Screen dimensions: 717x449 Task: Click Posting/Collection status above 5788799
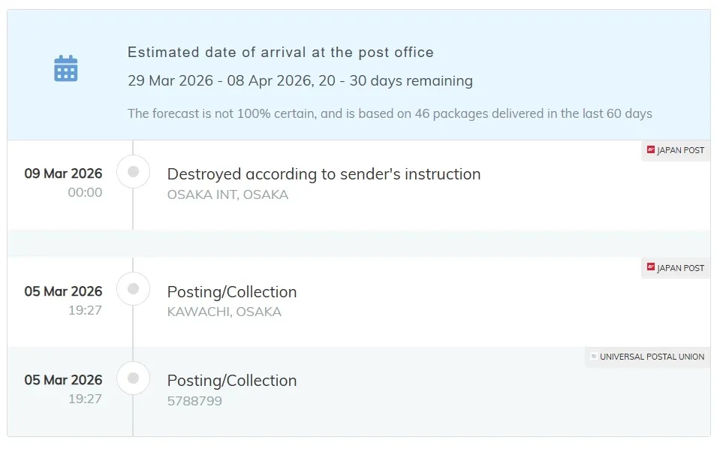[232, 381]
